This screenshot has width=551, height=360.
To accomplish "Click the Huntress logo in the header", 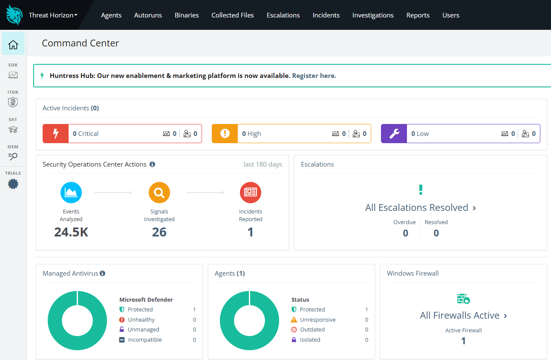I will tap(14, 15).
